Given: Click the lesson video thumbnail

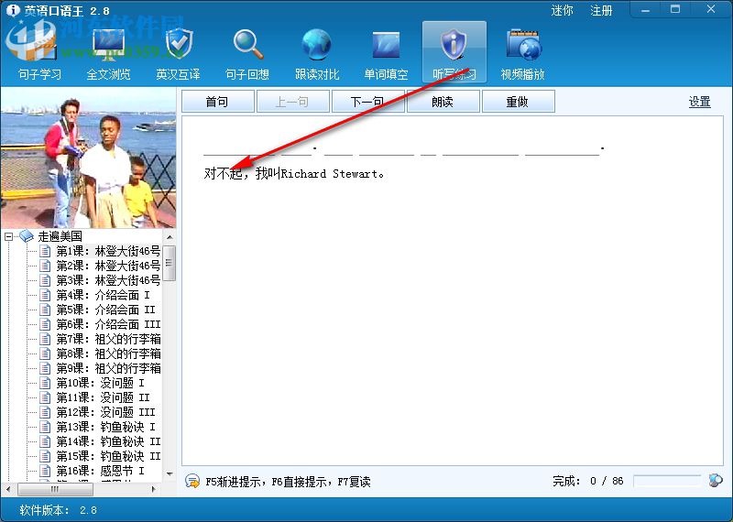Looking at the screenshot, I should (88, 158).
